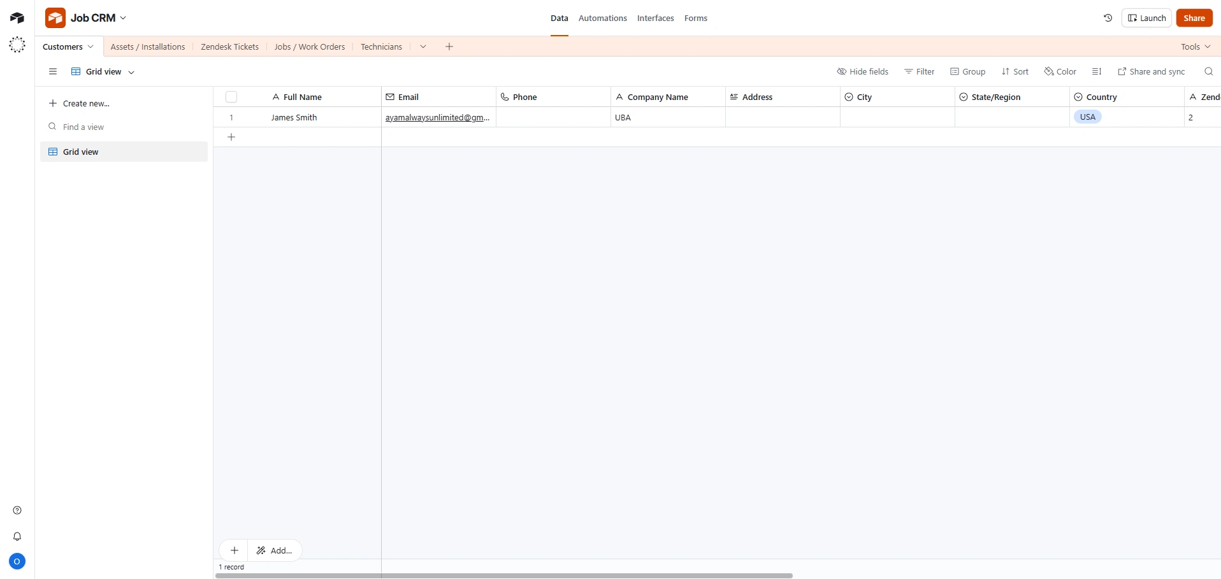Open the Omni AI assistant icon
Viewport: 1221px width, 579px height.
17,45
